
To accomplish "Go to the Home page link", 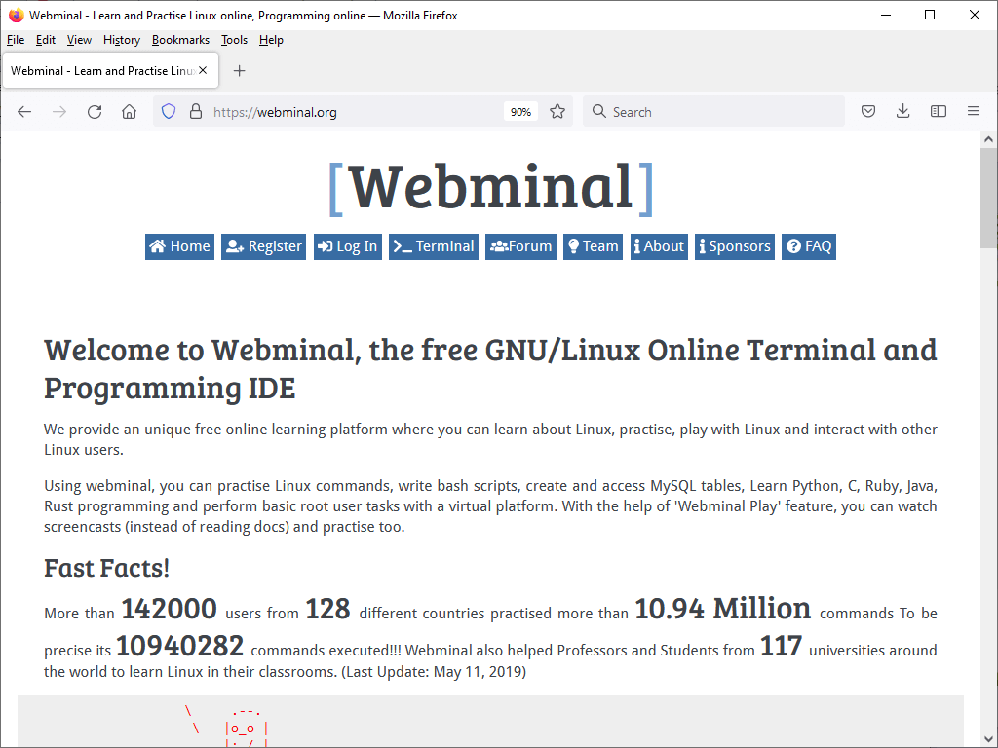I will pos(179,246).
